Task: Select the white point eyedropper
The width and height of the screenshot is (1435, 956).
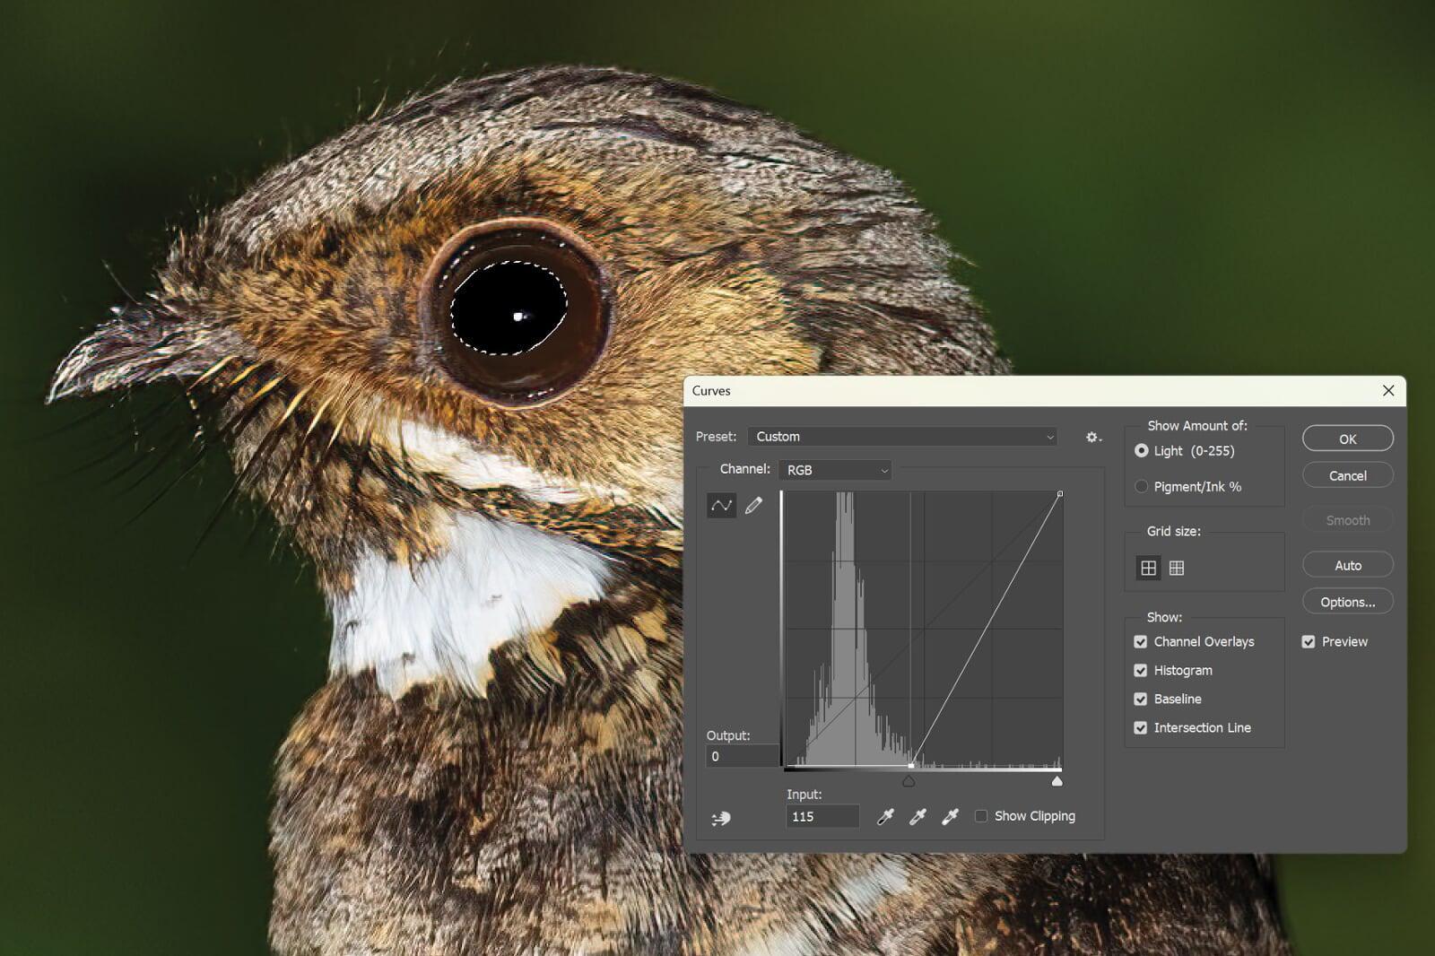Action: [949, 816]
